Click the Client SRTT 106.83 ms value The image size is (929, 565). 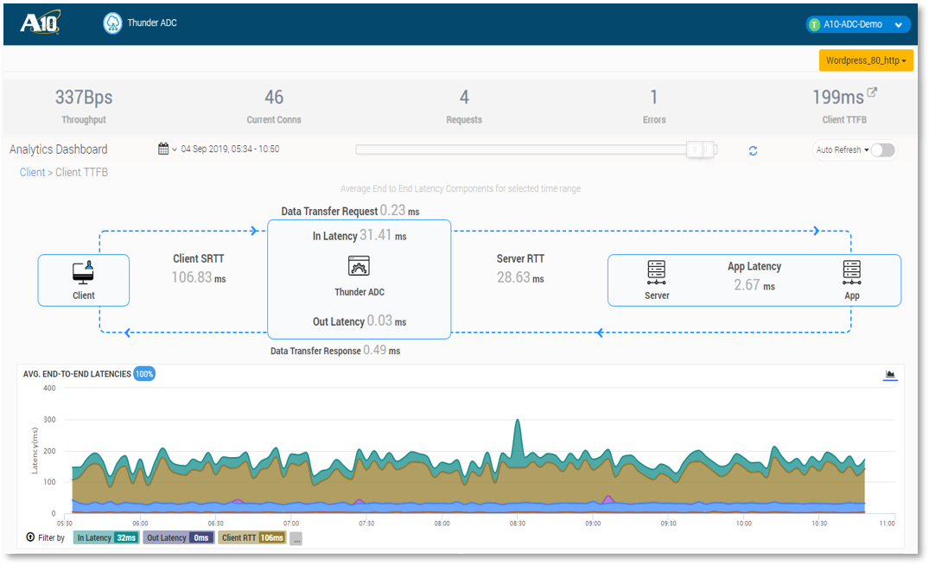coord(199,277)
